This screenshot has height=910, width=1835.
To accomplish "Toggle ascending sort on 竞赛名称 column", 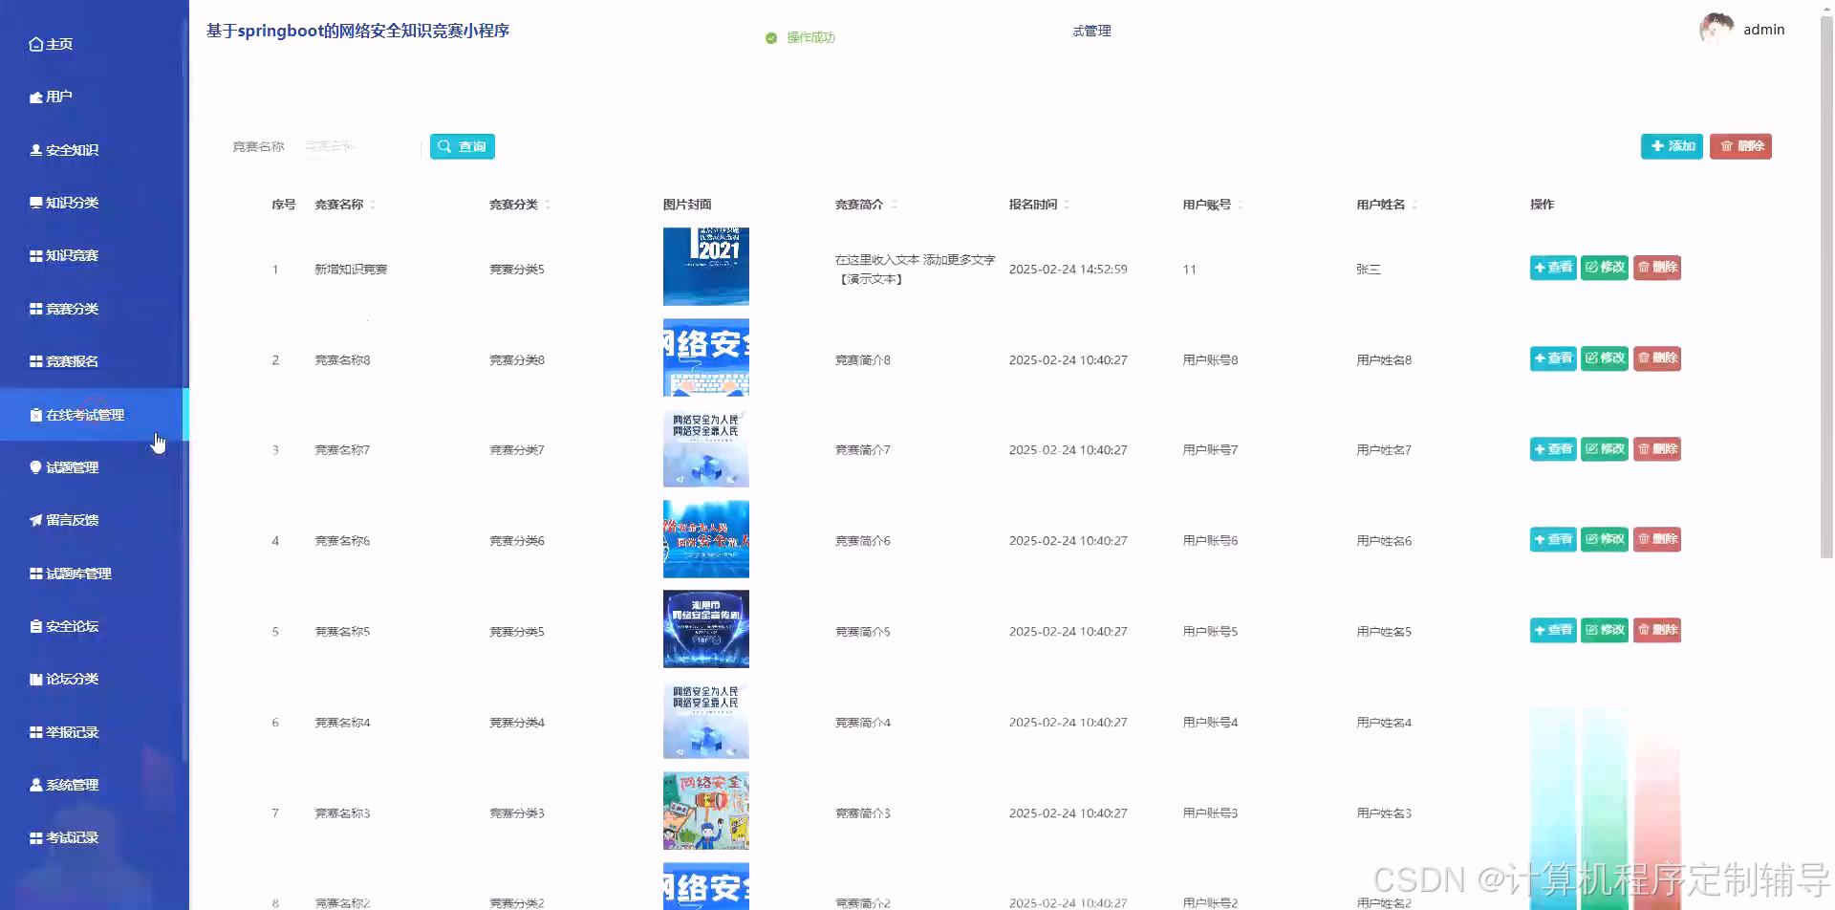I will (375, 200).
